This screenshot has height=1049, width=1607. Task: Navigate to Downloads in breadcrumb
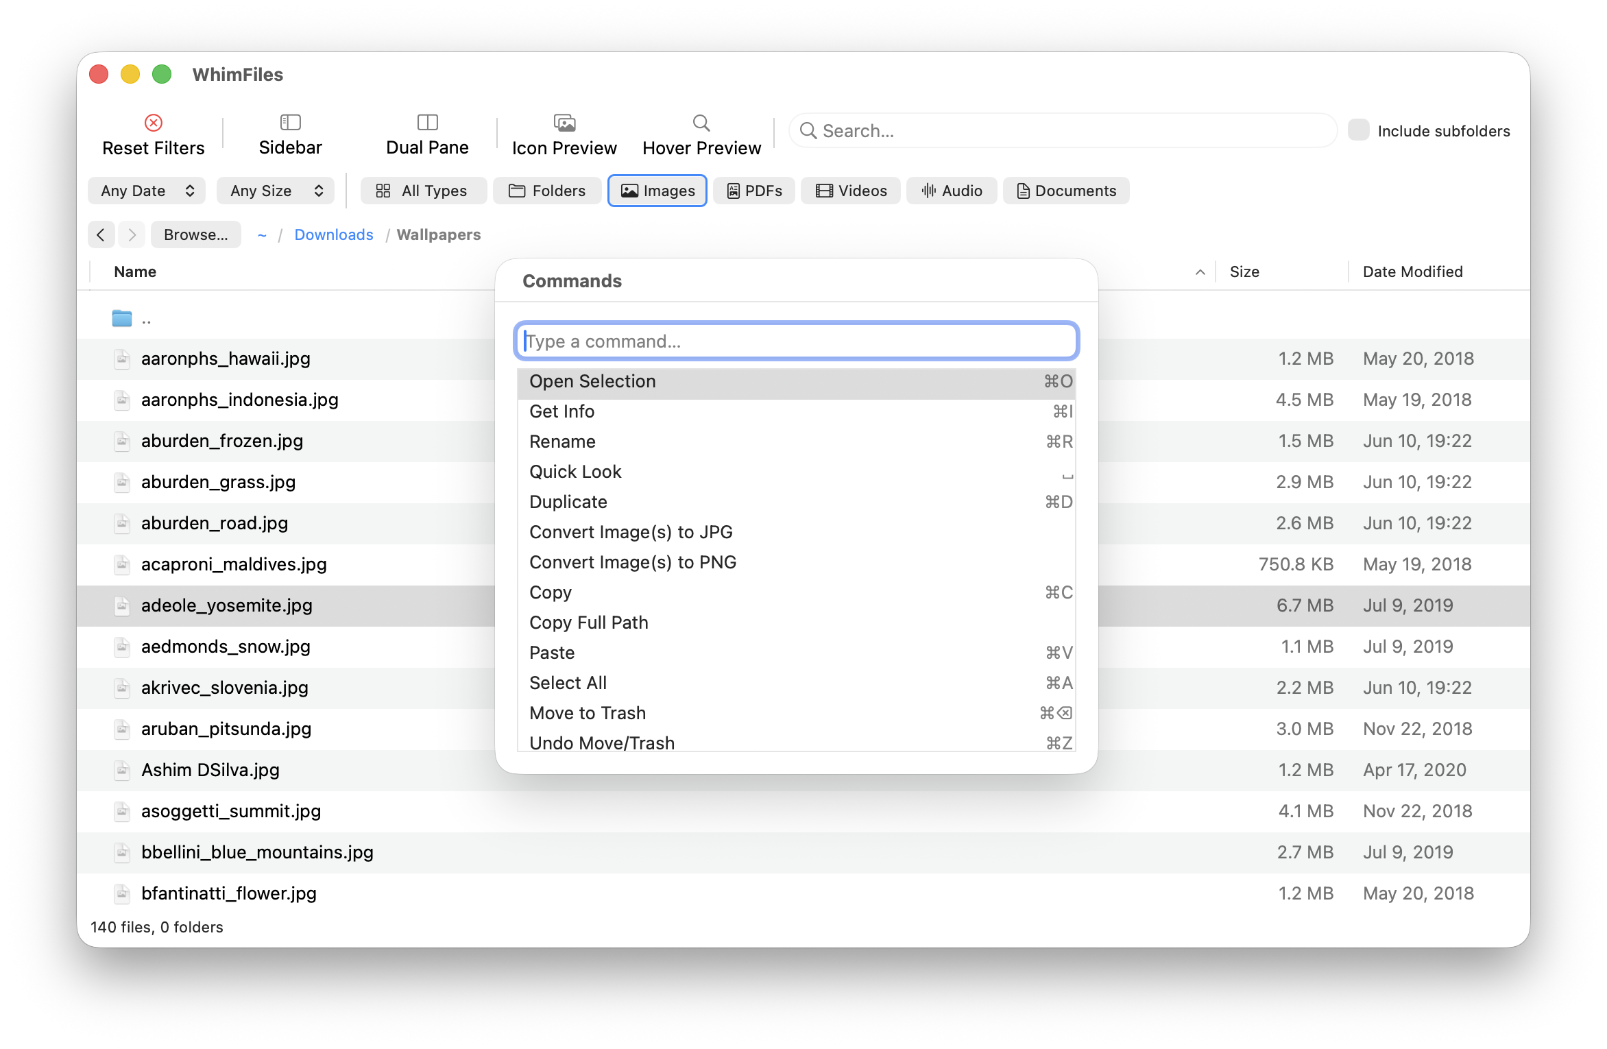(x=334, y=234)
